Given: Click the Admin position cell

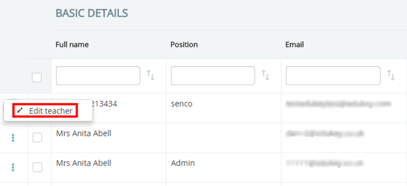Looking at the screenshot, I should tap(183, 163).
